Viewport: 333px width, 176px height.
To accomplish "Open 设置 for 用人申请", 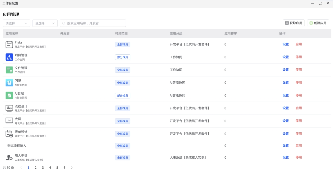I will [x=286, y=157].
